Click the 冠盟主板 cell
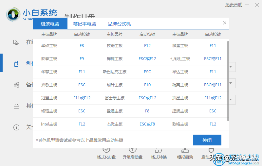Viewport: 262px width, 166px height. (49, 98)
